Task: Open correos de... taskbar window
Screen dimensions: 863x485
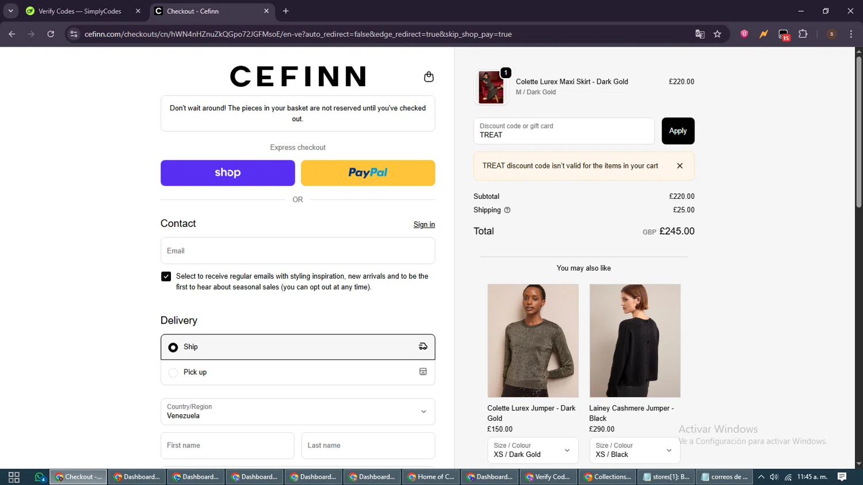Action: pos(724,477)
